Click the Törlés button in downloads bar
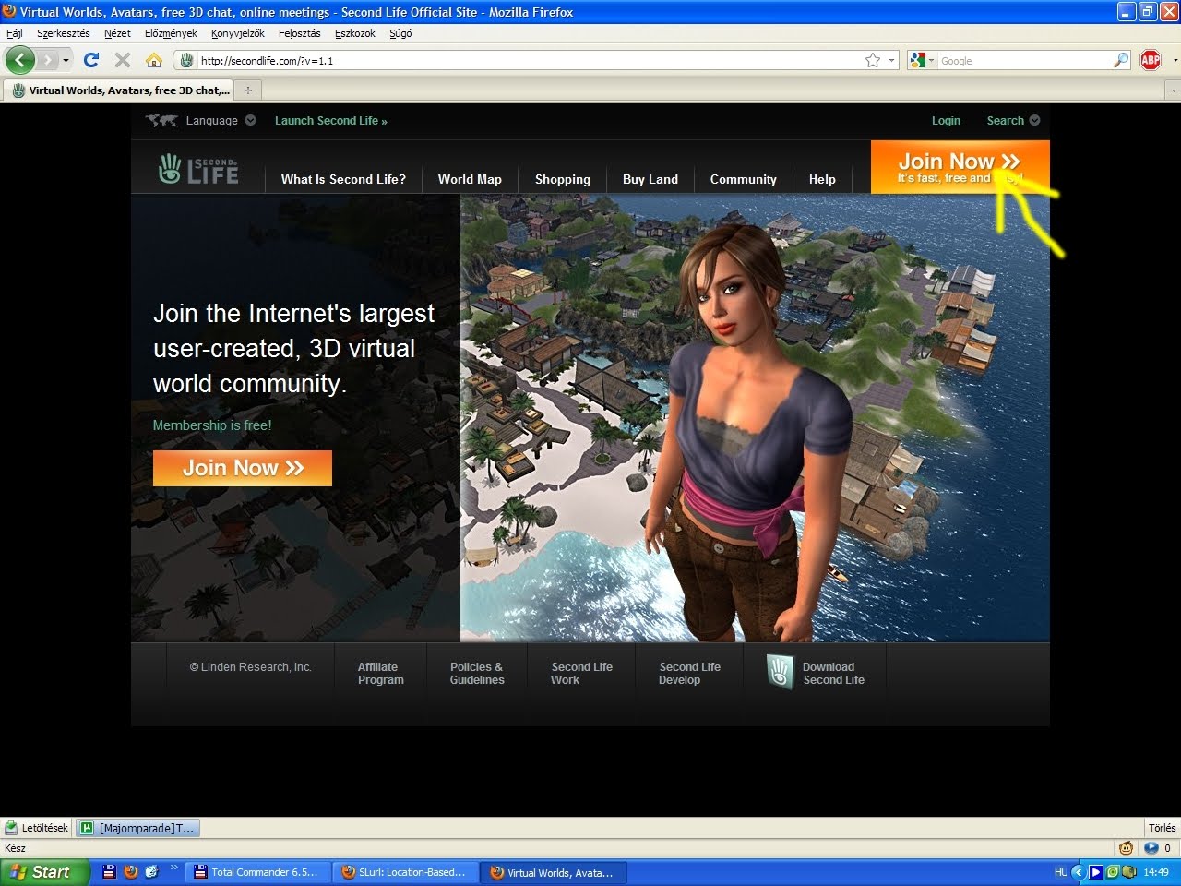Screen dimensions: 1181x886 coord(1163,828)
